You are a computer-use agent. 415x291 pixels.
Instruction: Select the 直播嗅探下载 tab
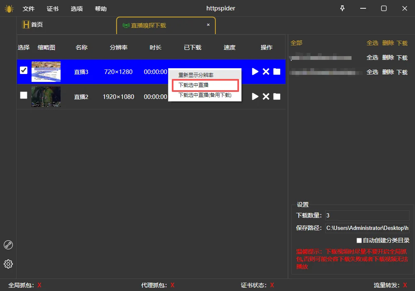pyautogui.click(x=166, y=25)
